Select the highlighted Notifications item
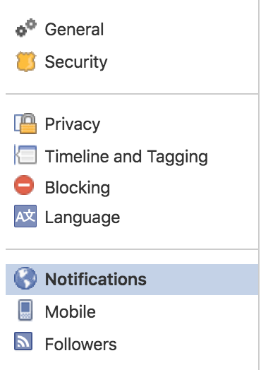Image resolution: width=268 pixels, height=370 pixels. (x=95, y=279)
